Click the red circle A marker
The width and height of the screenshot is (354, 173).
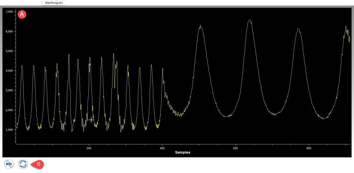pyautogui.click(x=22, y=14)
